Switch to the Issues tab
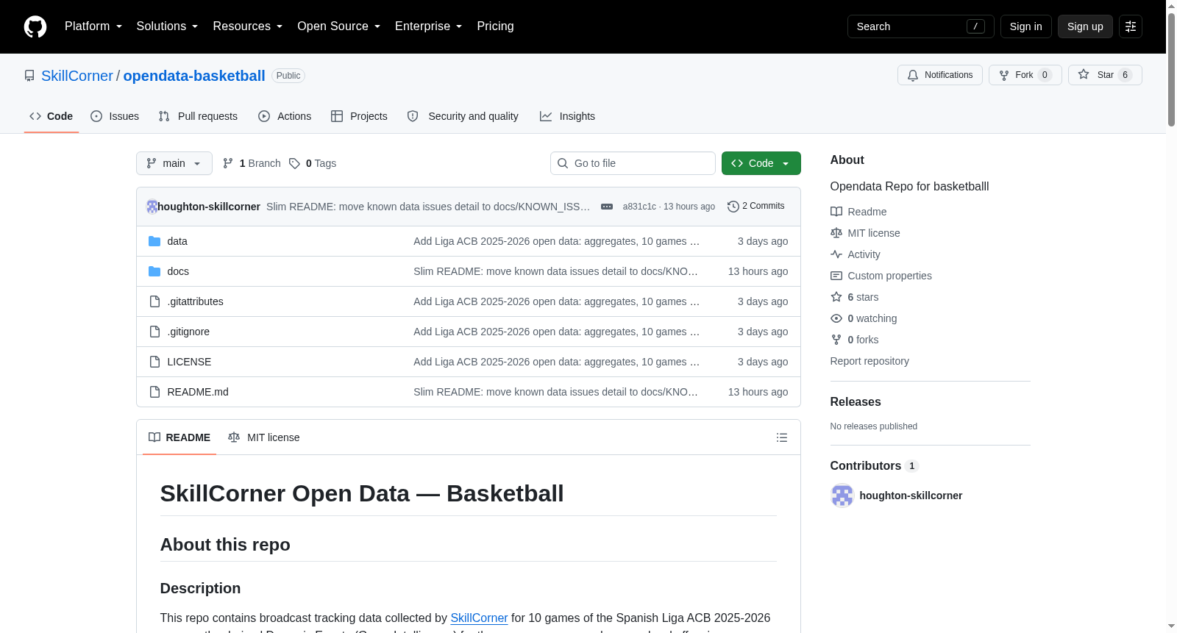 pos(115,116)
